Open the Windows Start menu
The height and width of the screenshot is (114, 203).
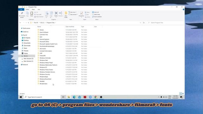coord(21,97)
